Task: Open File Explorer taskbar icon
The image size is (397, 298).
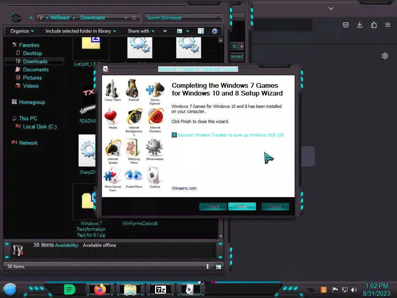Action: point(130,289)
